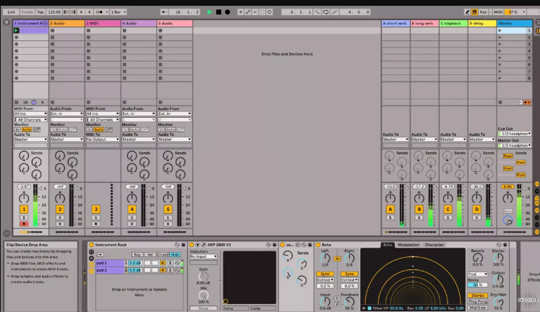Image resolution: width=540 pixels, height=312 pixels.
Task: Click the Punch-Out switch icon
Action: [x=335, y=12]
